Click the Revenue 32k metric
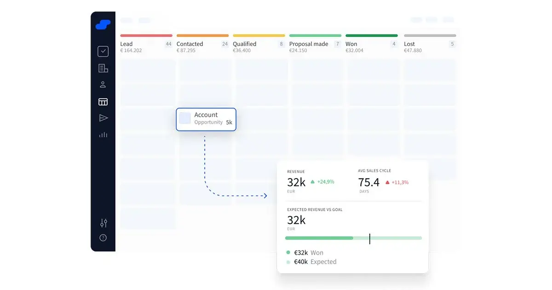 tap(297, 182)
